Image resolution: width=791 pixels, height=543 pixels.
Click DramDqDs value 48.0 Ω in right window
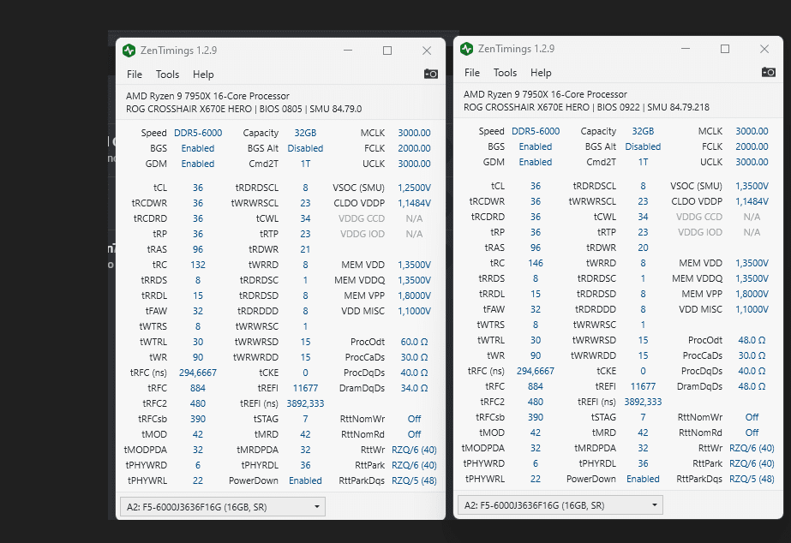click(x=752, y=387)
